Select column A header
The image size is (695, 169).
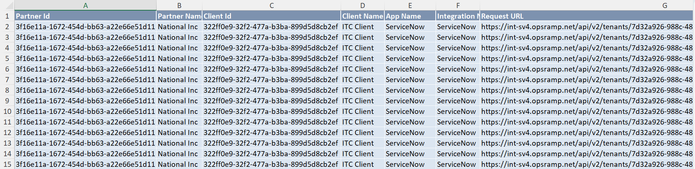pos(85,5)
